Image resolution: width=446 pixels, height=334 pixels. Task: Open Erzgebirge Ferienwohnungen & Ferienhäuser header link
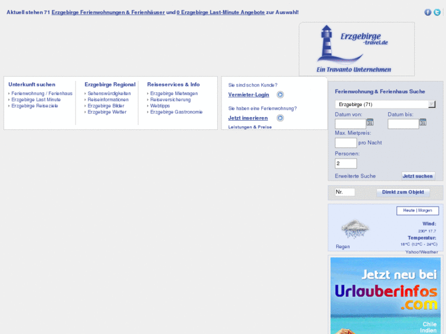coord(109,12)
